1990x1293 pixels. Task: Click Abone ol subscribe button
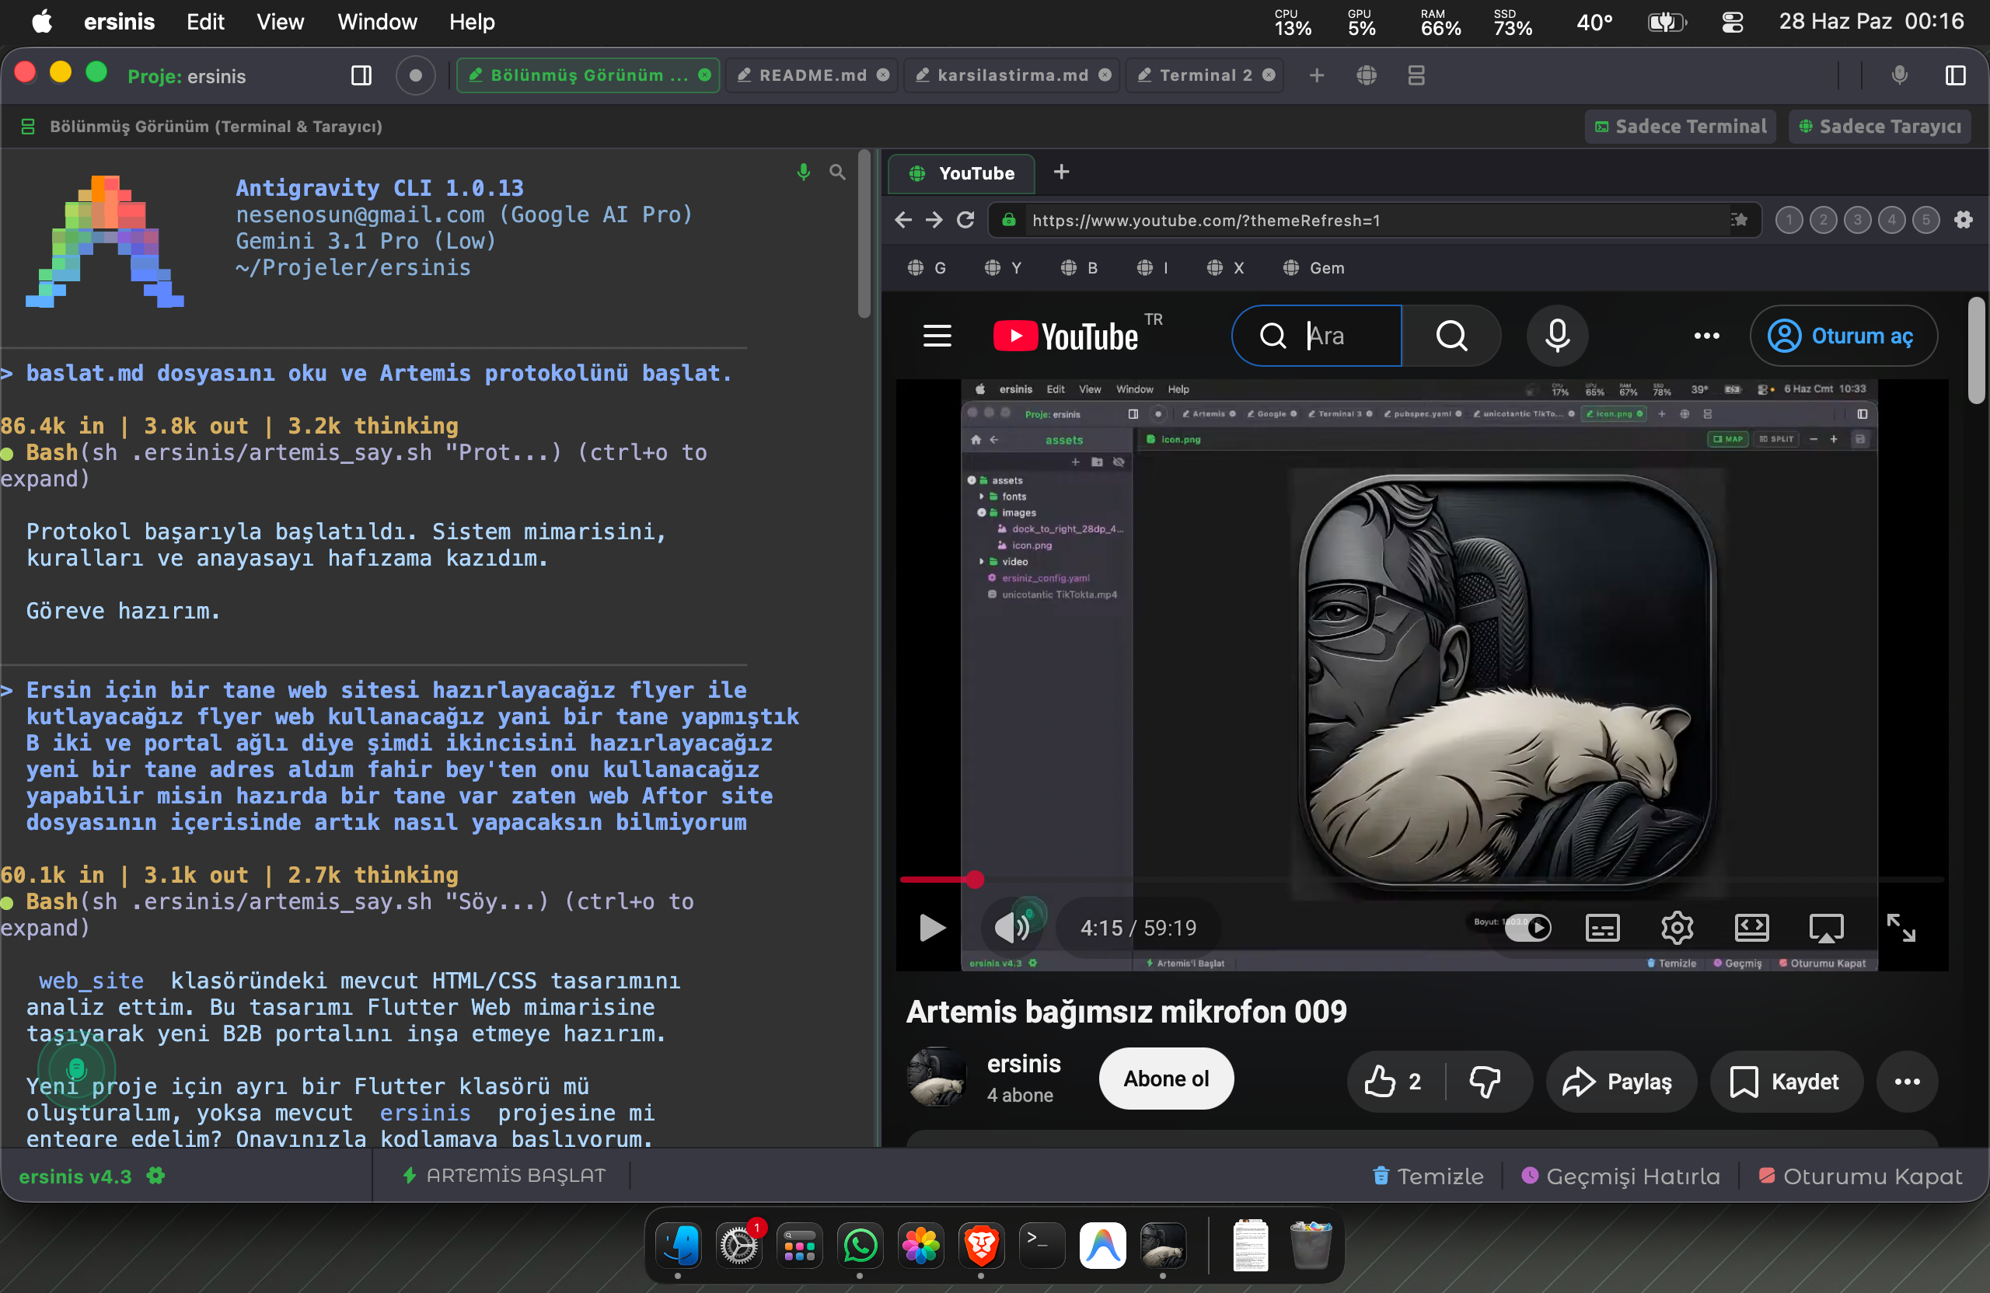coord(1167,1079)
